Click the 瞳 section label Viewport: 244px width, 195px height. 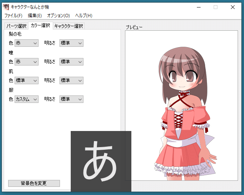pos(11,53)
